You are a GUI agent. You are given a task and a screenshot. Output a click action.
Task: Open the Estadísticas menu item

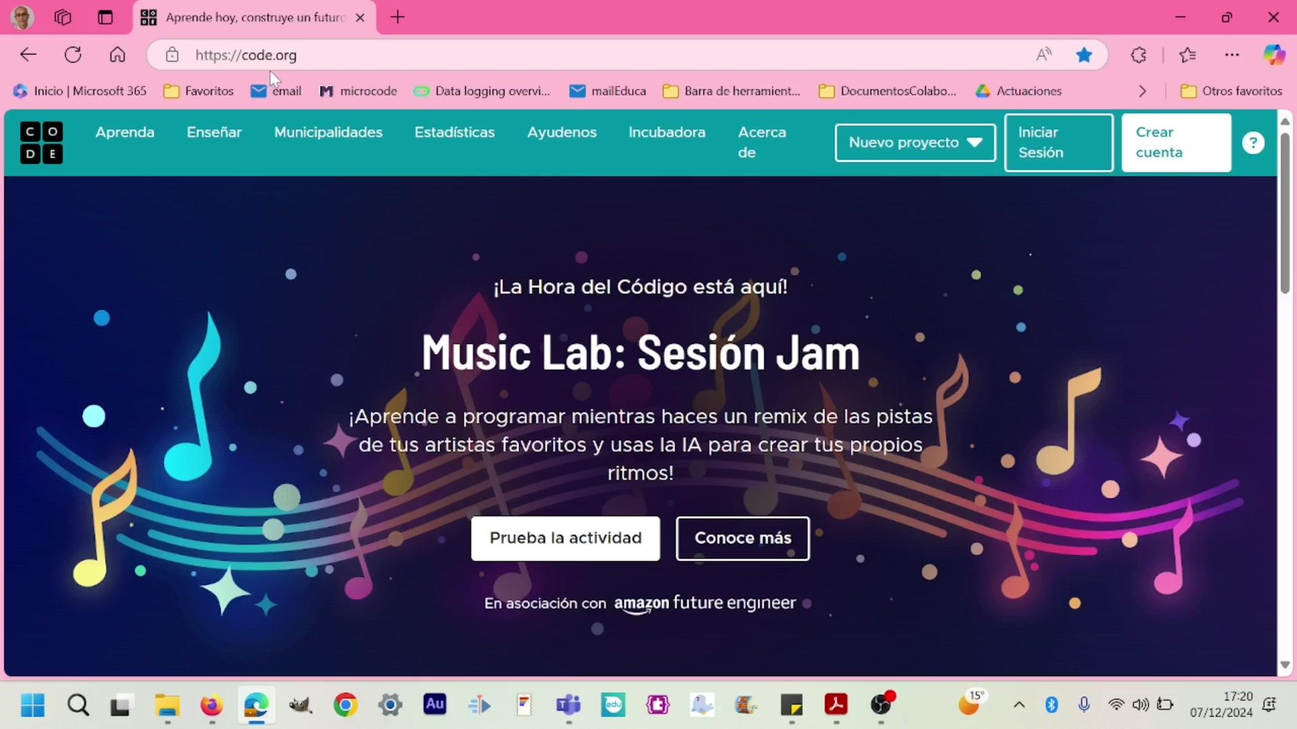coord(454,132)
